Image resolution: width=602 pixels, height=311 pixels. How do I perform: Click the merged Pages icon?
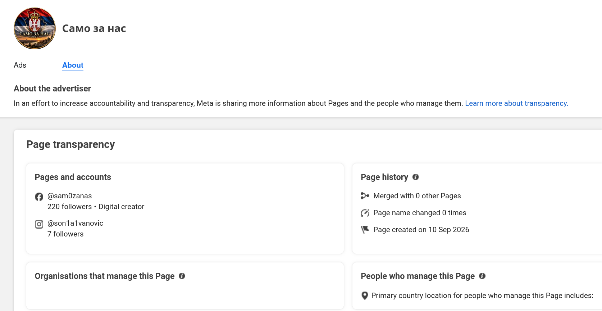tap(365, 196)
